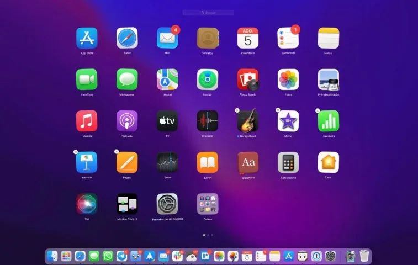This screenshot has width=418, height=265.
Task: Open the Trash in the Dock
Action: tap(364, 256)
